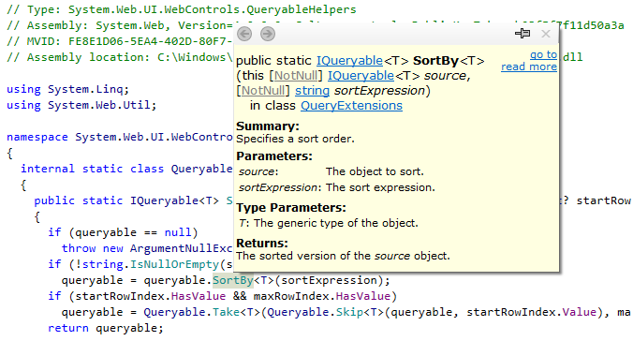Click the NotNull link before string
The height and width of the screenshot is (341, 633).
263,91
